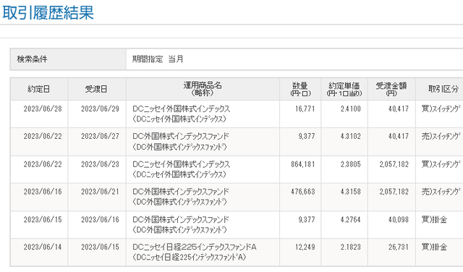This screenshot has height=272, width=463.
Task: Click 受渡日 2023/06/15 in the 26,731 row
Action: pos(100,247)
